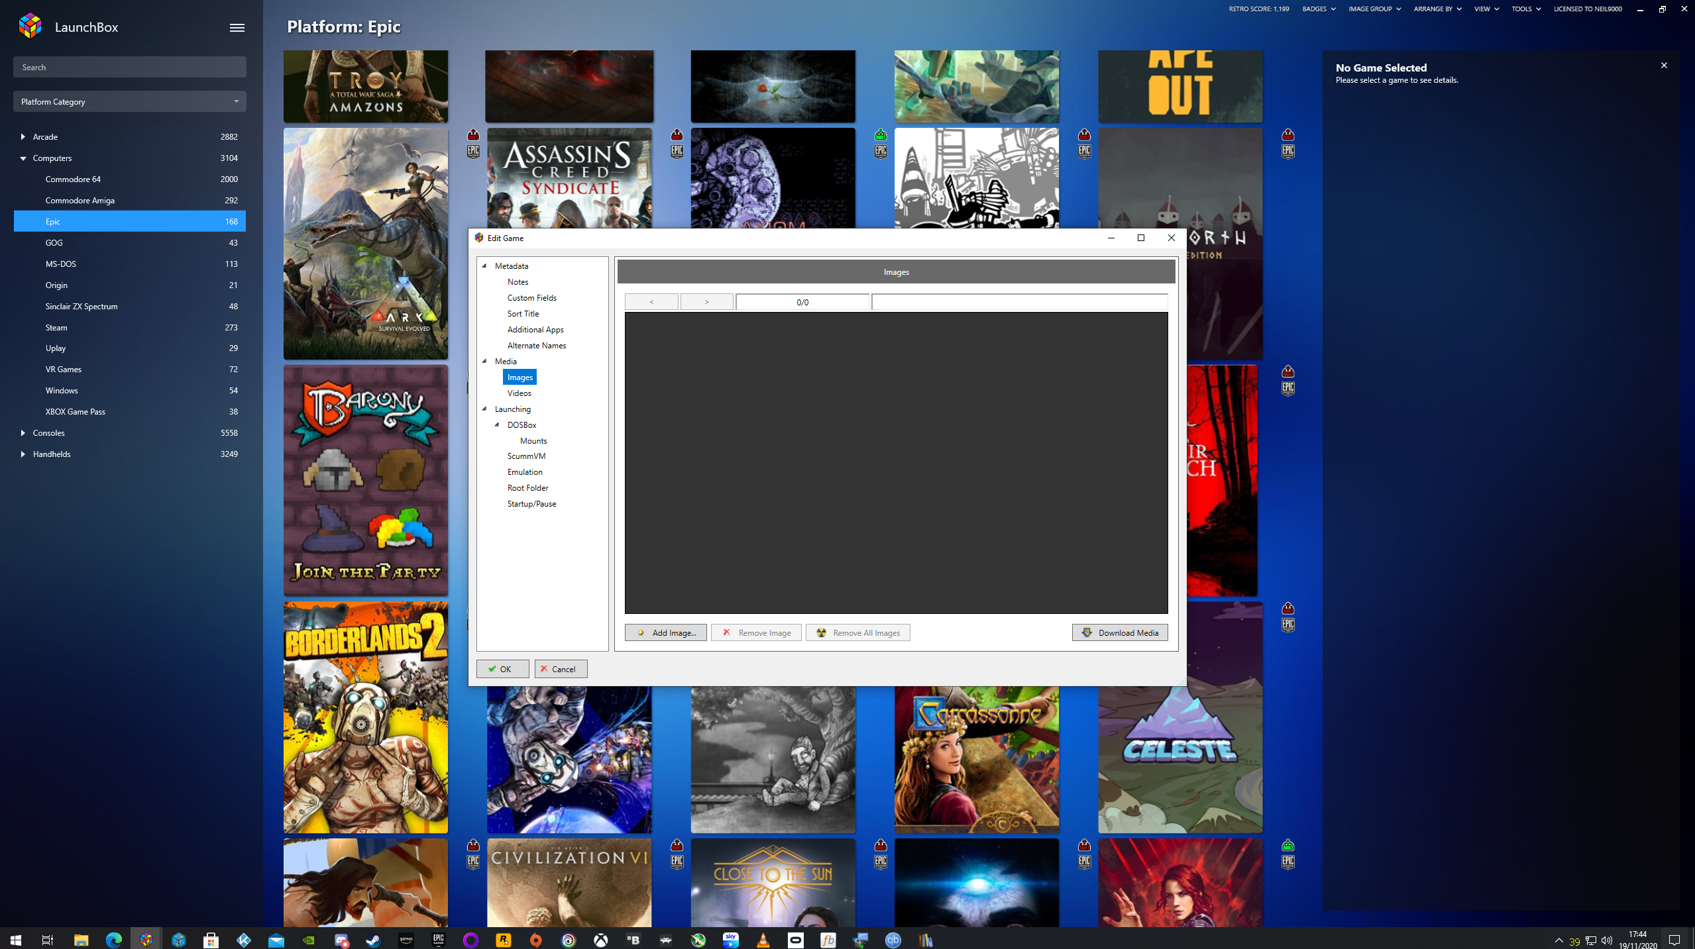
Task: Click the green installed badge beside the Axiom cover
Action: (880, 134)
